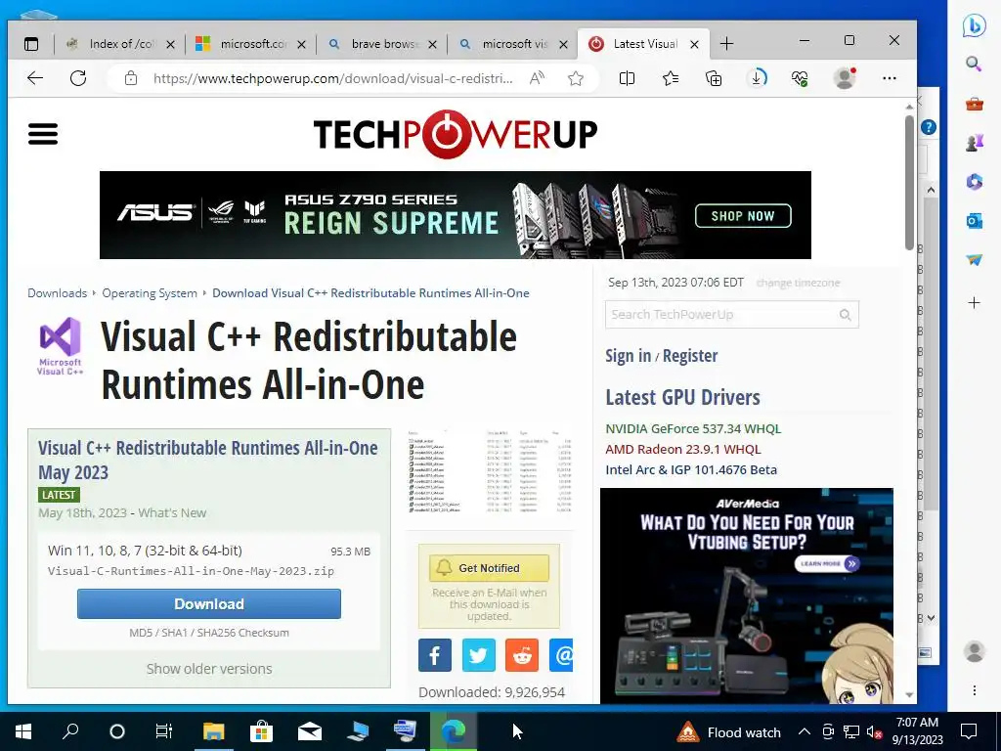Click the blue Download button

tap(209, 603)
